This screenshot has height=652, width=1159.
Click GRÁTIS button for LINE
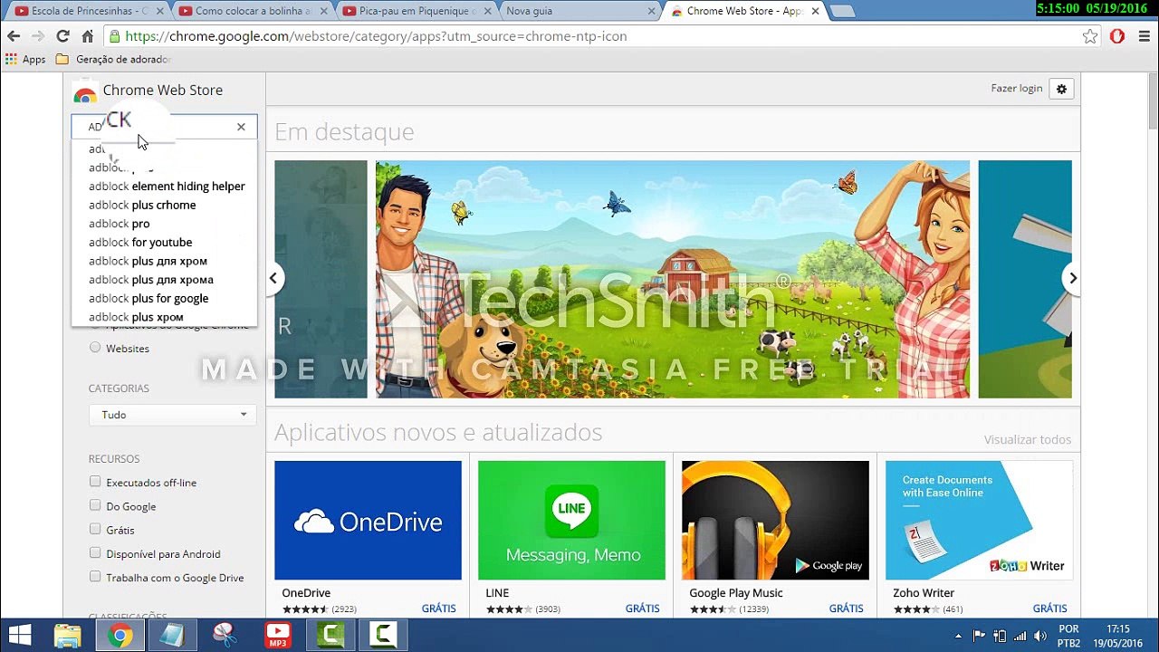point(643,609)
